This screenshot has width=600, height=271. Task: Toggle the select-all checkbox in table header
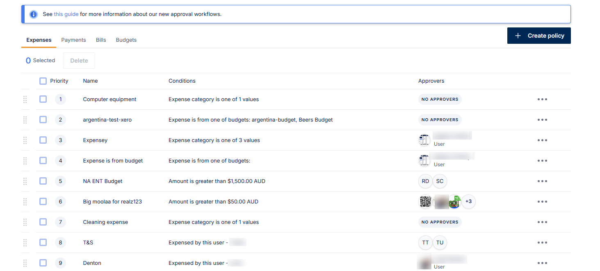click(x=43, y=81)
